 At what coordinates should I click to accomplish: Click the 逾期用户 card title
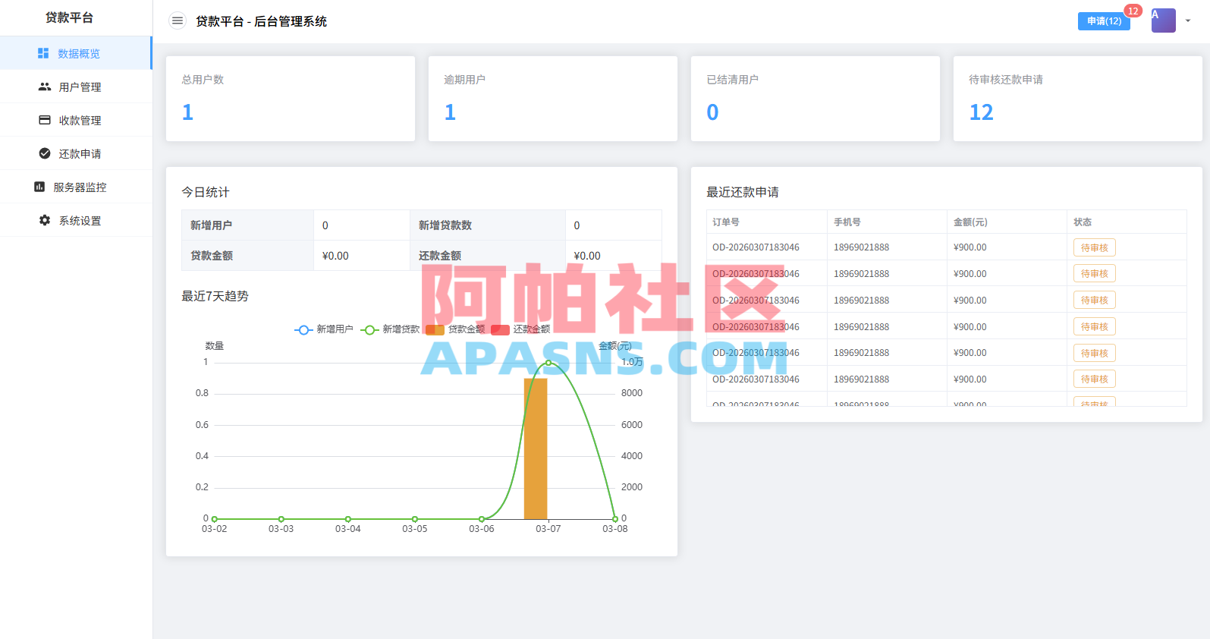464,80
